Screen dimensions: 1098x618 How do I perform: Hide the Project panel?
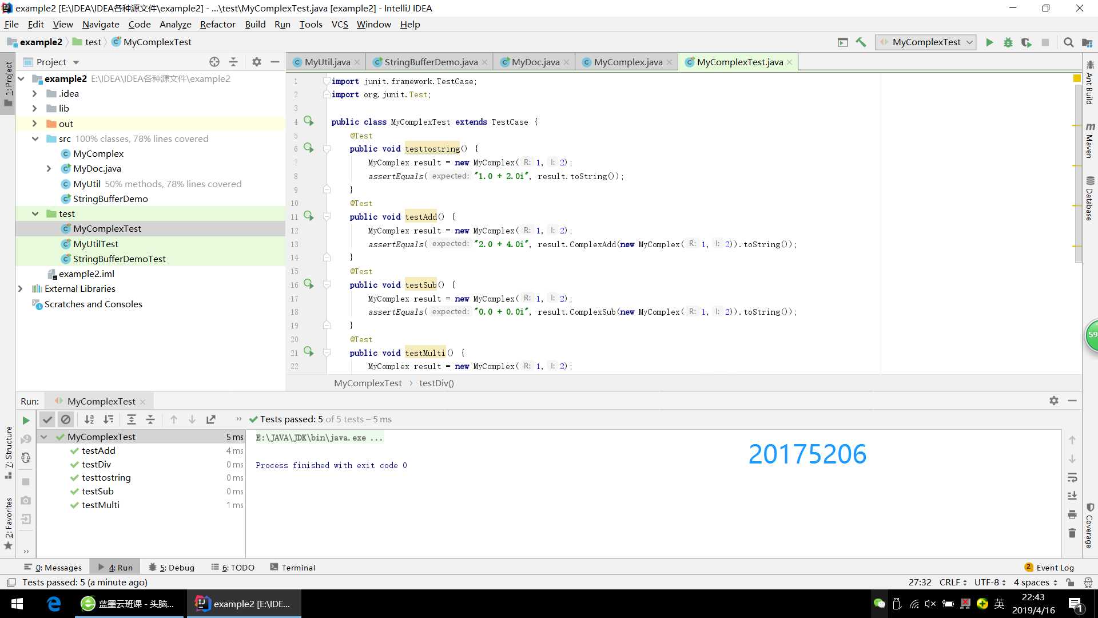coord(275,62)
